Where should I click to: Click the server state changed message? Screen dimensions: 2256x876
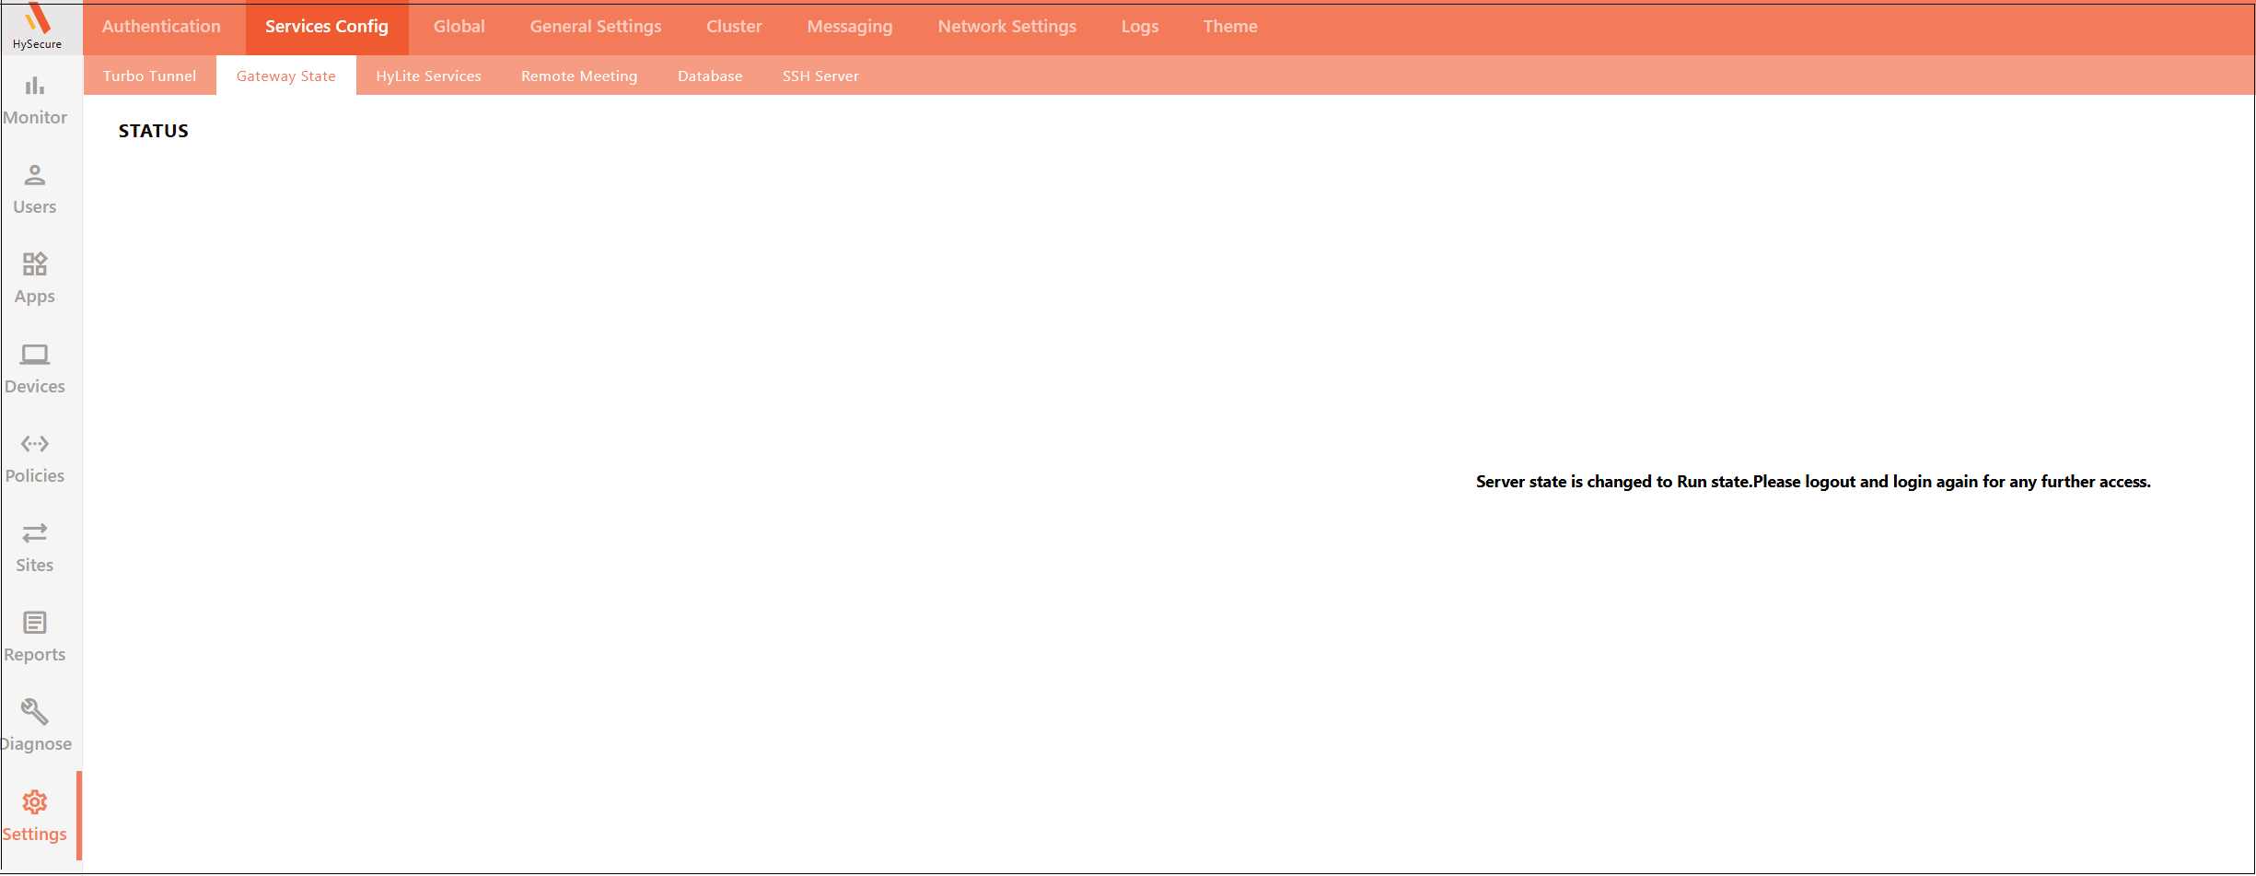(x=1812, y=482)
